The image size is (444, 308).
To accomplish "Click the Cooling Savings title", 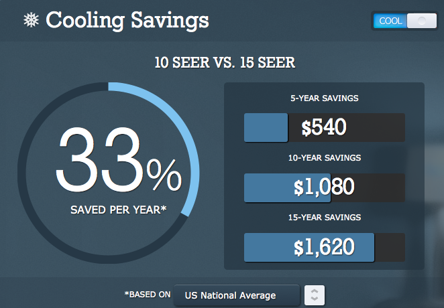I will [x=127, y=20].
